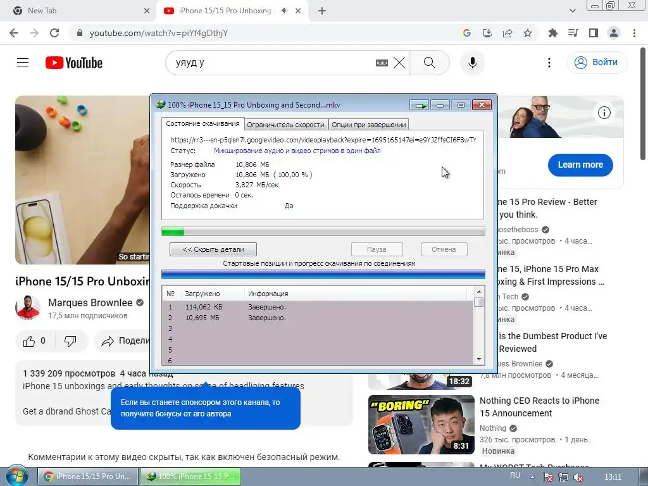Show hidden system tray icons
The width and height of the screenshot is (648, 486).
click(532, 477)
